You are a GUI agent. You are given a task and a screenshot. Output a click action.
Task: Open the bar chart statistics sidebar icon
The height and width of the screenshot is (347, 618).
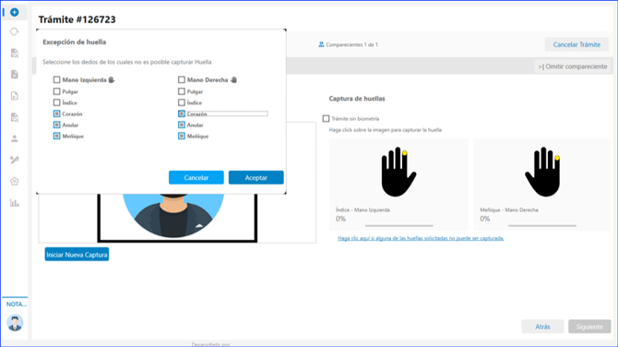15,203
